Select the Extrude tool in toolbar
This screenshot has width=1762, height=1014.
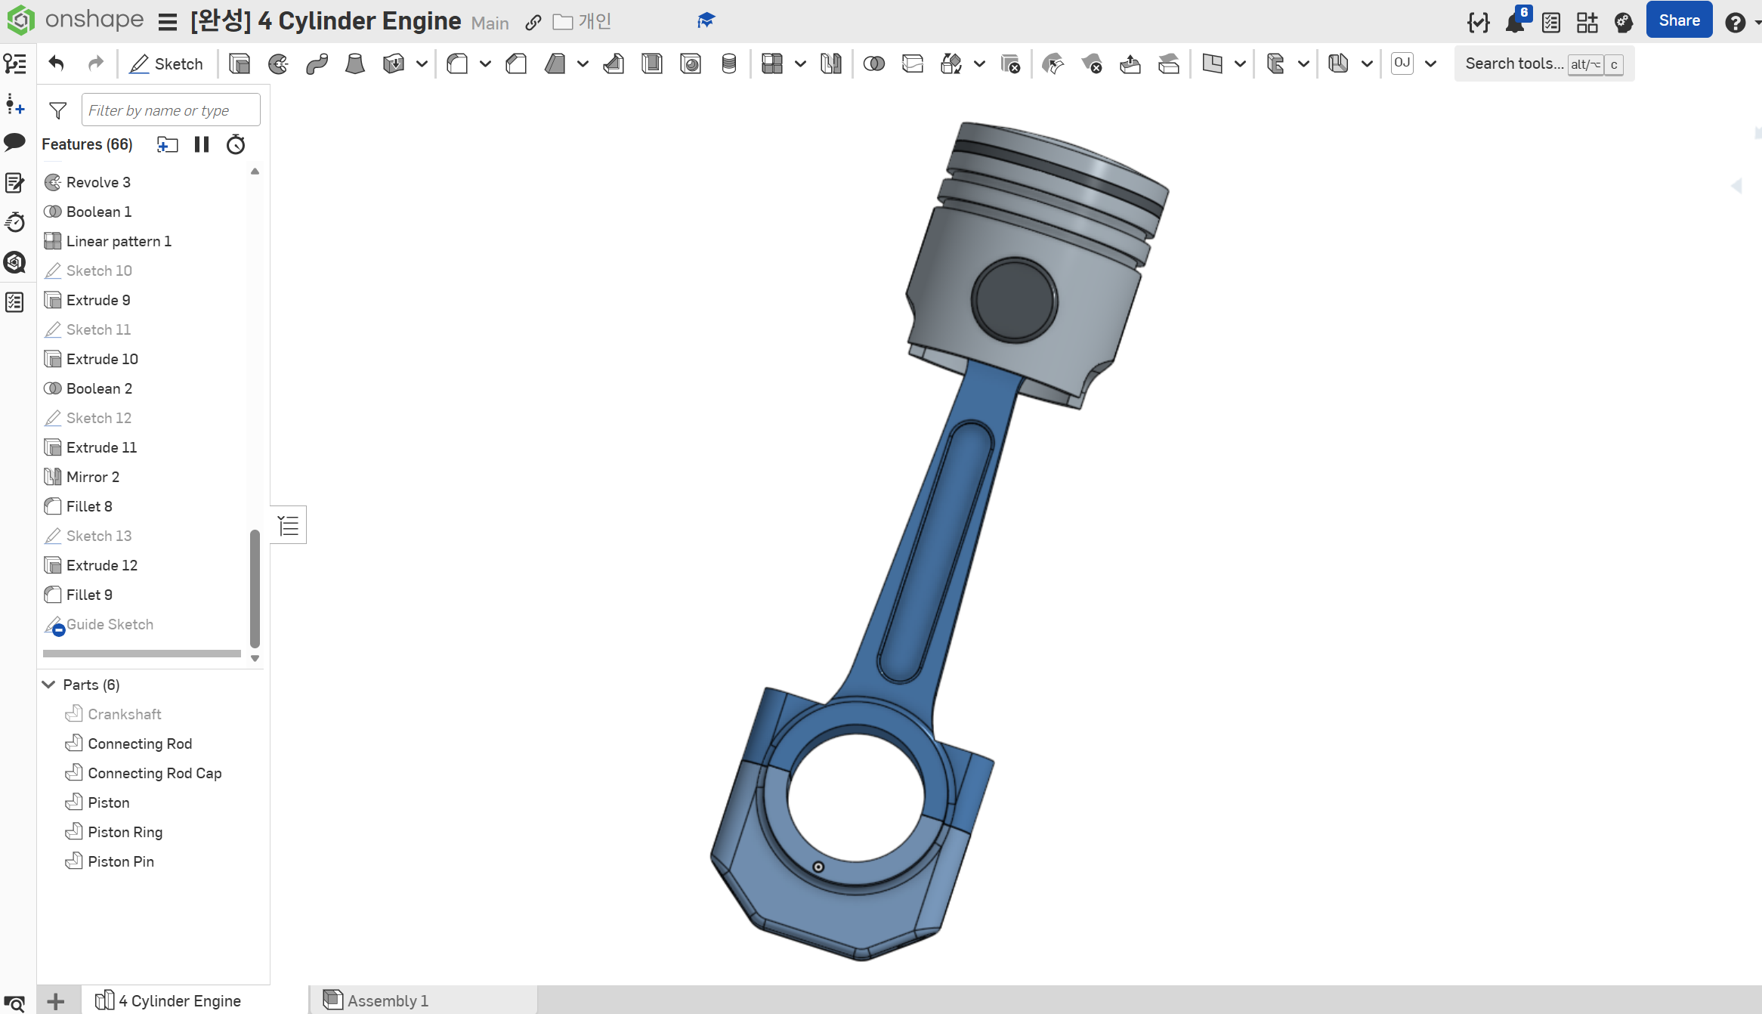coord(240,64)
